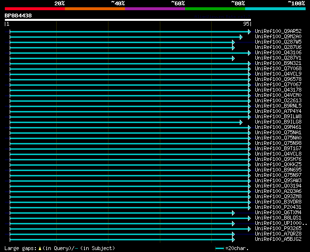Image resolution: width=310 pixels, height=252 pixels.
Task: Select the UniRef100_Q4VCL9 hit
Action: 278,74
